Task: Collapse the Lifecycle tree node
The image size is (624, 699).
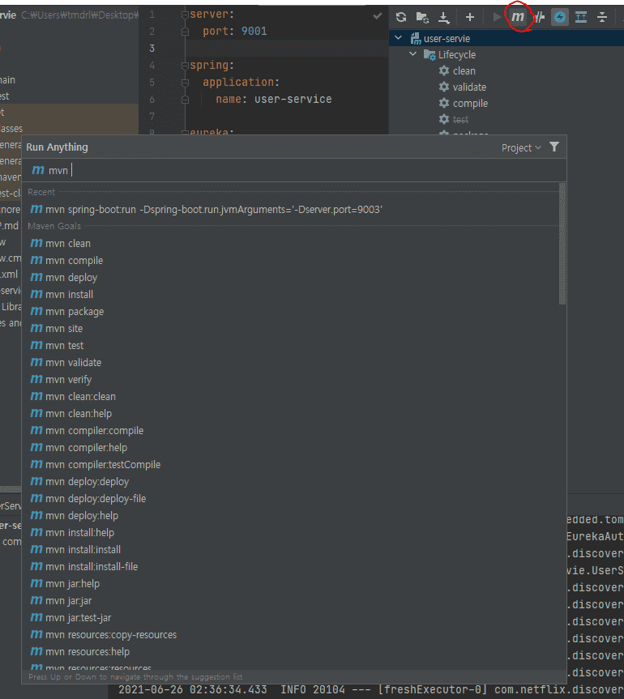Action: coord(413,54)
